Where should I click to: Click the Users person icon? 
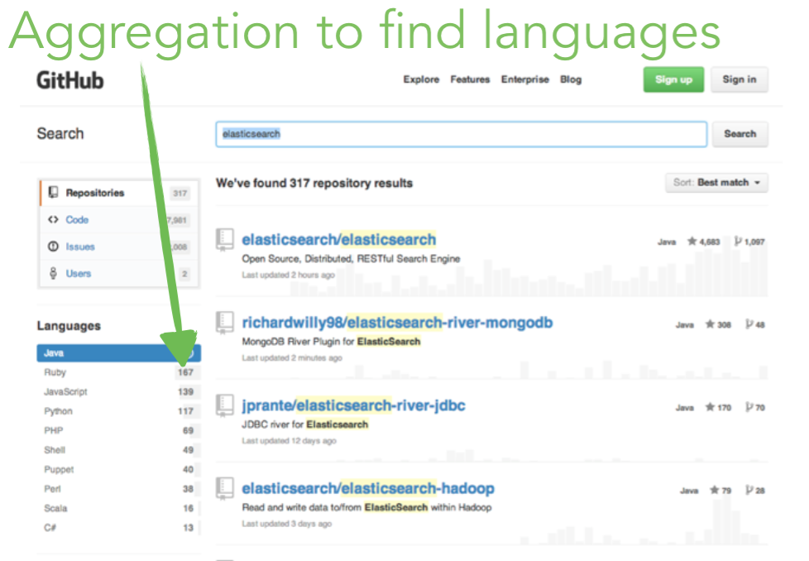[x=53, y=273]
